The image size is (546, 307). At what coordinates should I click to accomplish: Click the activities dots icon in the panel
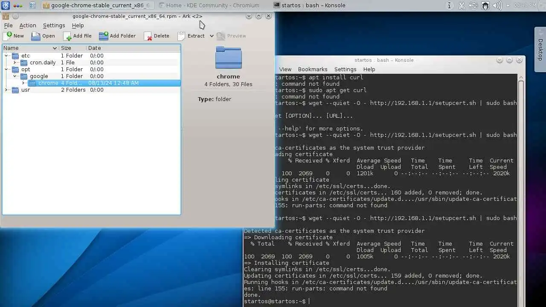[x=18, y=6]
